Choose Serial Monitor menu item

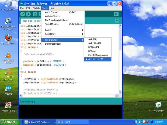(x=63, y=24)
